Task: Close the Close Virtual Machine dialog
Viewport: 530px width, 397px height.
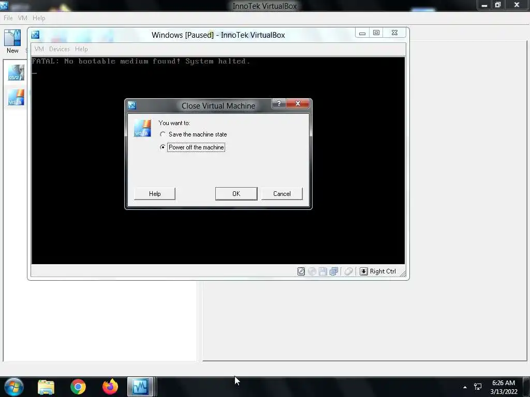Action: click(x=298, y=103)
